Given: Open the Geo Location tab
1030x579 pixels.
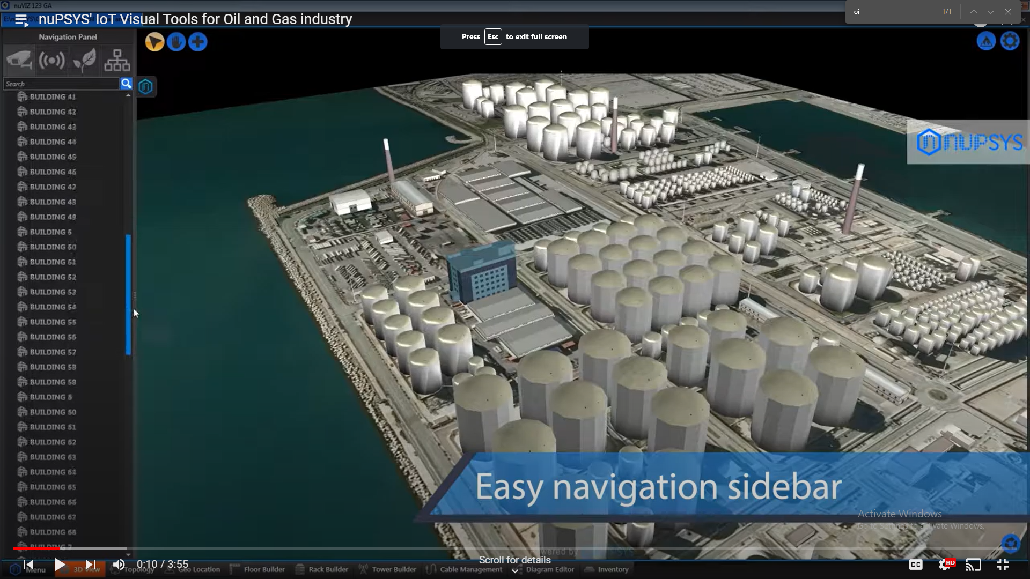Looking at the screenshot, I should click(x=193, y=569).
